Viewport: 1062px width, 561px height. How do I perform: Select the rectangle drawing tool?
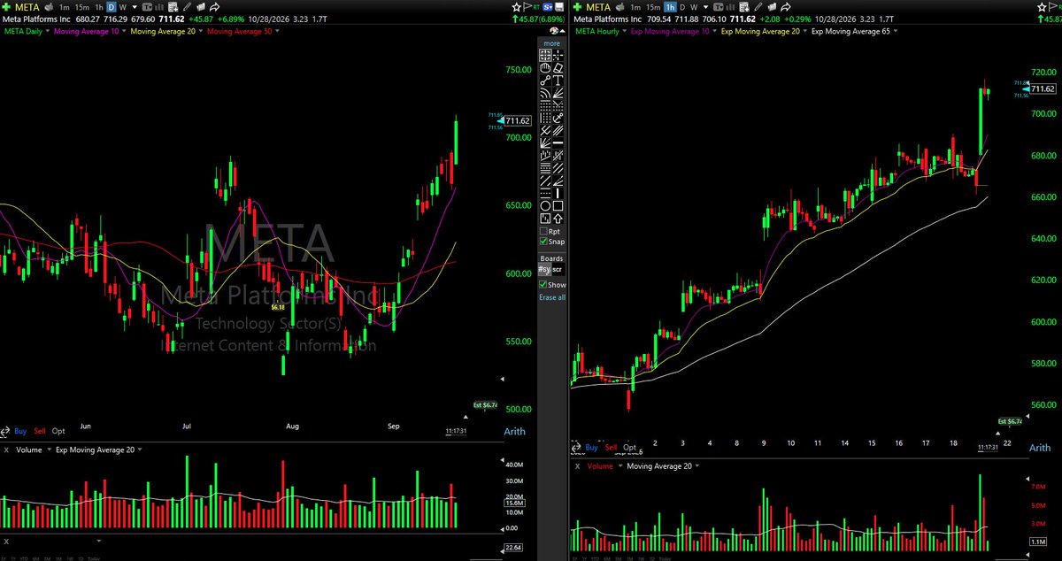click(x=558, y=205)
